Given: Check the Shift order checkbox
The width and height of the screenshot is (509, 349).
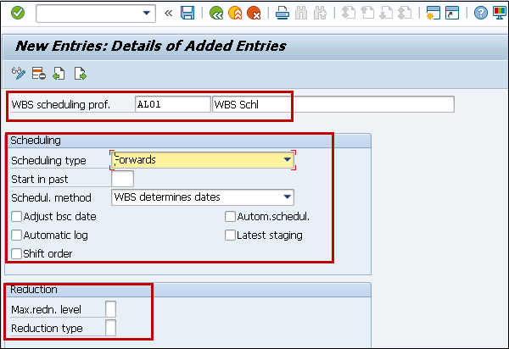Looking at the screenshot, I should tap(16, 253).
